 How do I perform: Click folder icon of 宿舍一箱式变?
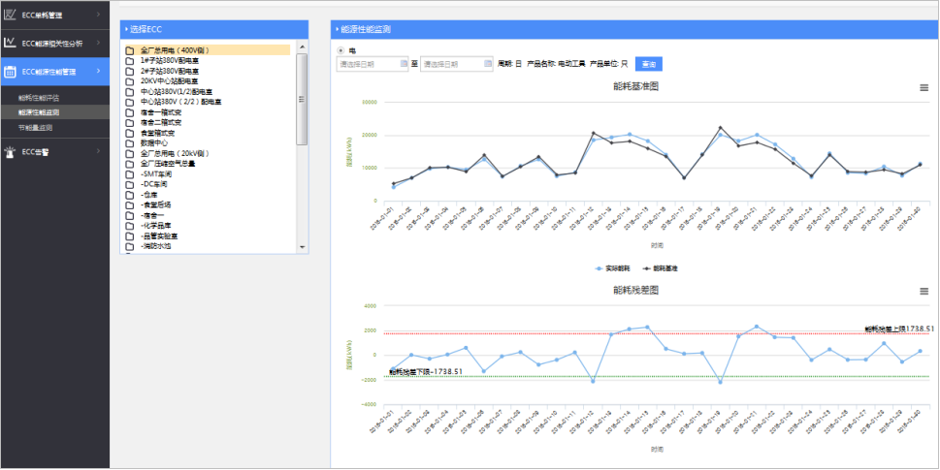pyautogui.click(x=129, y=112)
